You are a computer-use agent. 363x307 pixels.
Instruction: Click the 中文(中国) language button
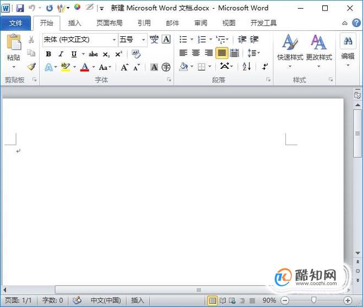(106, 300)
